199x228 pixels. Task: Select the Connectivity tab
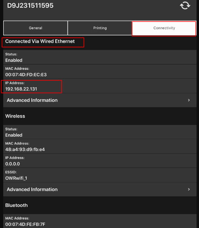[x=164, y=28]
